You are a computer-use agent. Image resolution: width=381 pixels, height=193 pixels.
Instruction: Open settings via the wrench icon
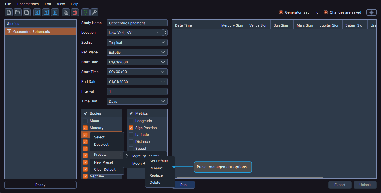point(94,12)
